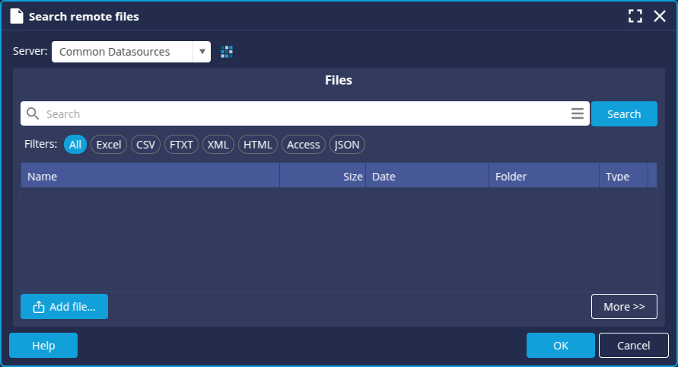Focus the Search text input field
The width and height of the screenshot is (678, 367).
click(304, 114)
